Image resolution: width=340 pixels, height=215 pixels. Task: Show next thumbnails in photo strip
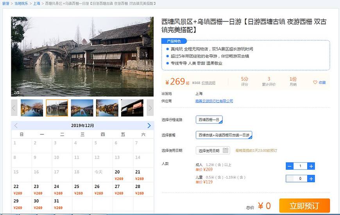tap(150, 108)
